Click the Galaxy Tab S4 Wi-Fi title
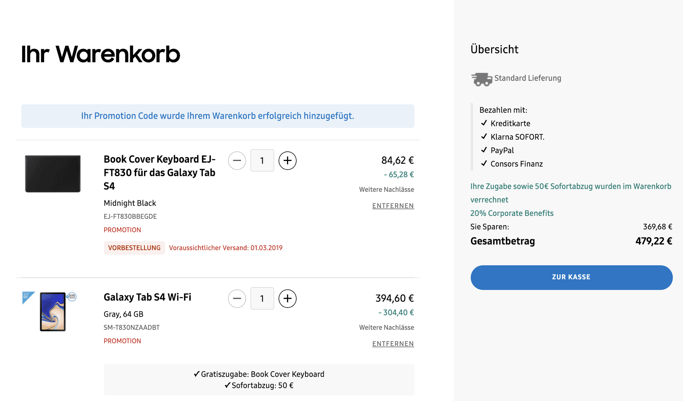Screen dimensions: 683x401 147,297
